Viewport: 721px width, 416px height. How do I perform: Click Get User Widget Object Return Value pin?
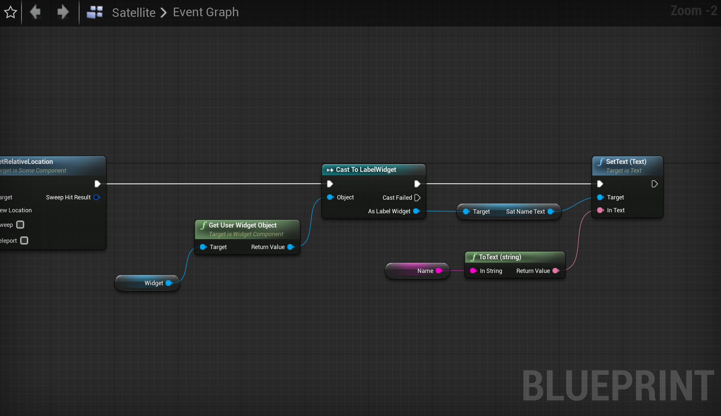coord(291,247)
